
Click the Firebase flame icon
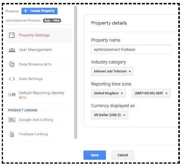tap(12, 134)
